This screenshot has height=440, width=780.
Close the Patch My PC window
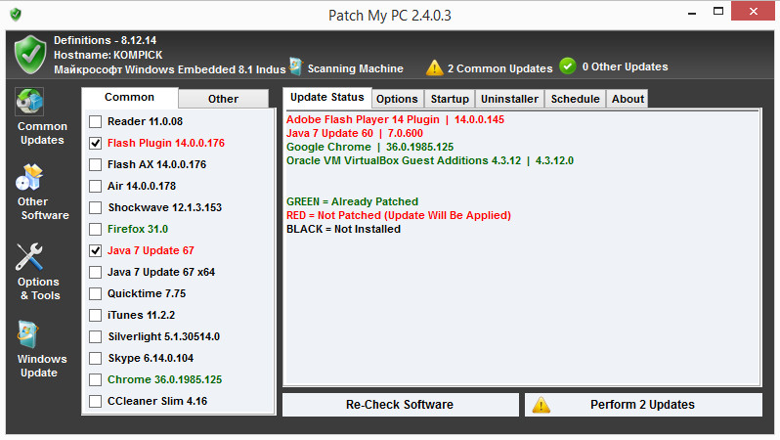coord(754,11)
